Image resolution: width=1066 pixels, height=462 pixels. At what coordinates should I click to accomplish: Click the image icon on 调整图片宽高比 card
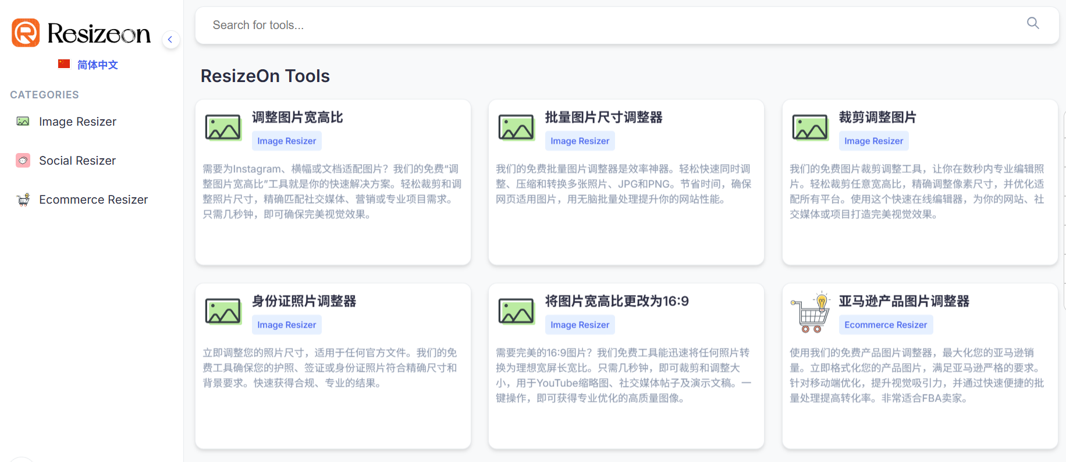tap(223, 127)
